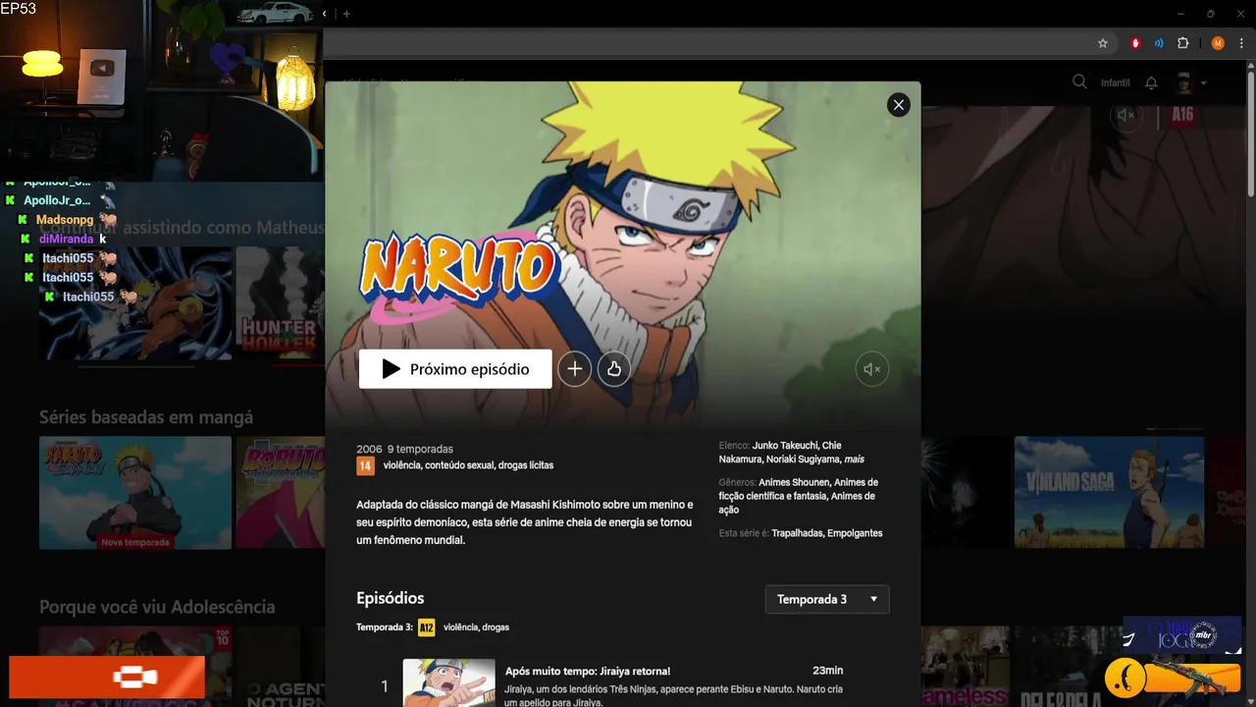Select the Trapalhadas tag

click(797, 533)
